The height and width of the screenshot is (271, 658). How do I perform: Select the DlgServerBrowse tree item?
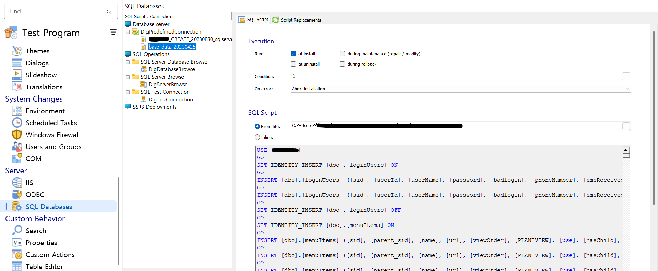click(x=168, y=85)
